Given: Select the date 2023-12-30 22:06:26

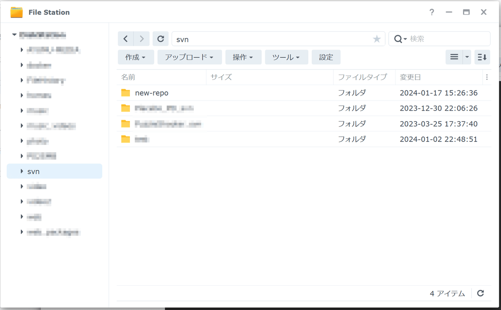Looking at the screenshot, I should [x=438, y=108].
